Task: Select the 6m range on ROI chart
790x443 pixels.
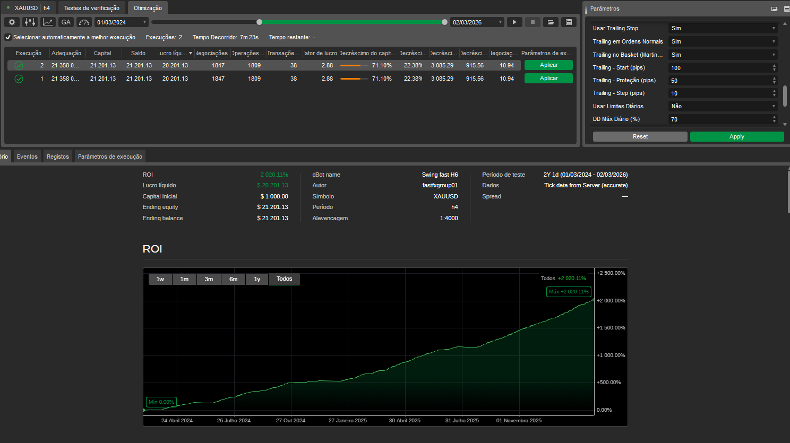Action: 233,279
